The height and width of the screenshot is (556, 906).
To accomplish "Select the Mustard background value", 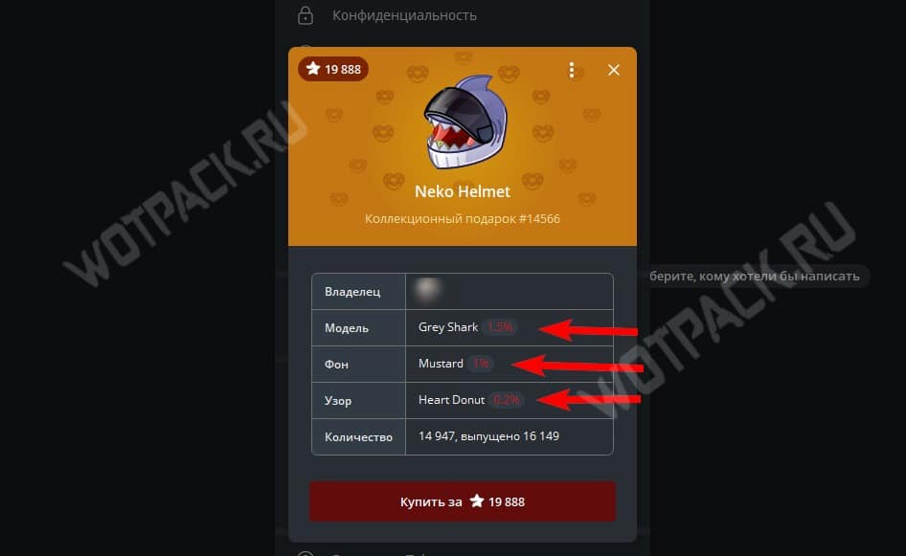I will coord(441,364).
